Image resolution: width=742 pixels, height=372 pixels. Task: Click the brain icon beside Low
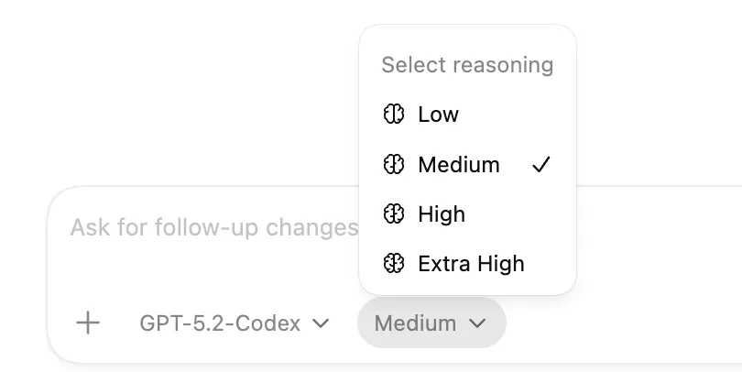pyautogui.click(x=394, y=115)
